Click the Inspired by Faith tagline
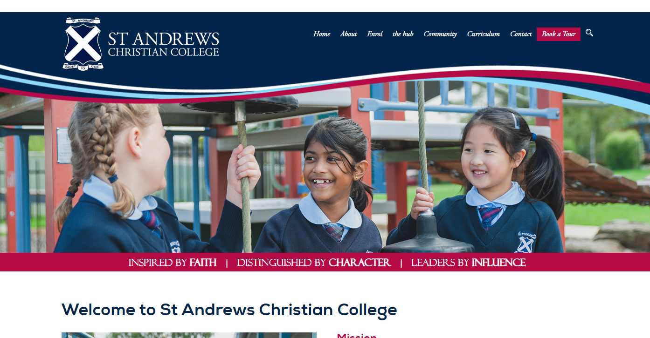 point(173,263)
